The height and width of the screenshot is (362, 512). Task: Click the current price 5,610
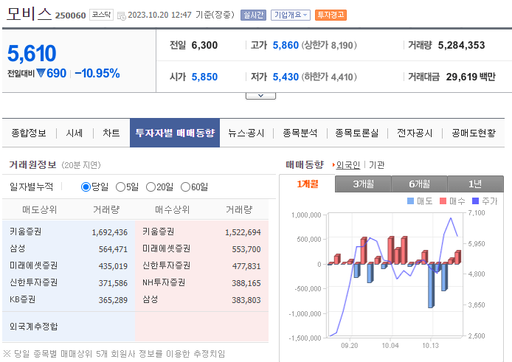click(x=32, y=53)
